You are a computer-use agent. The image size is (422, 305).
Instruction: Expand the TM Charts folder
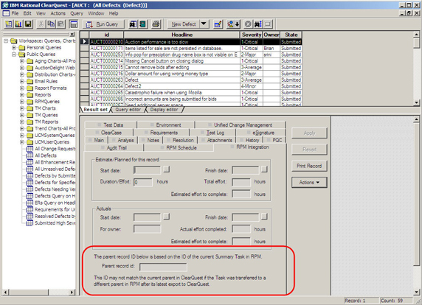(22, 108)
